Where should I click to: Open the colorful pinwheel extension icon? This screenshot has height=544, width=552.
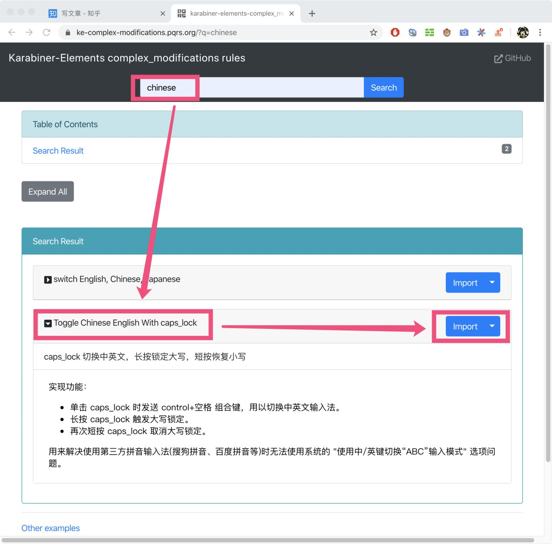pyautogui.click(x=481, y=33)
